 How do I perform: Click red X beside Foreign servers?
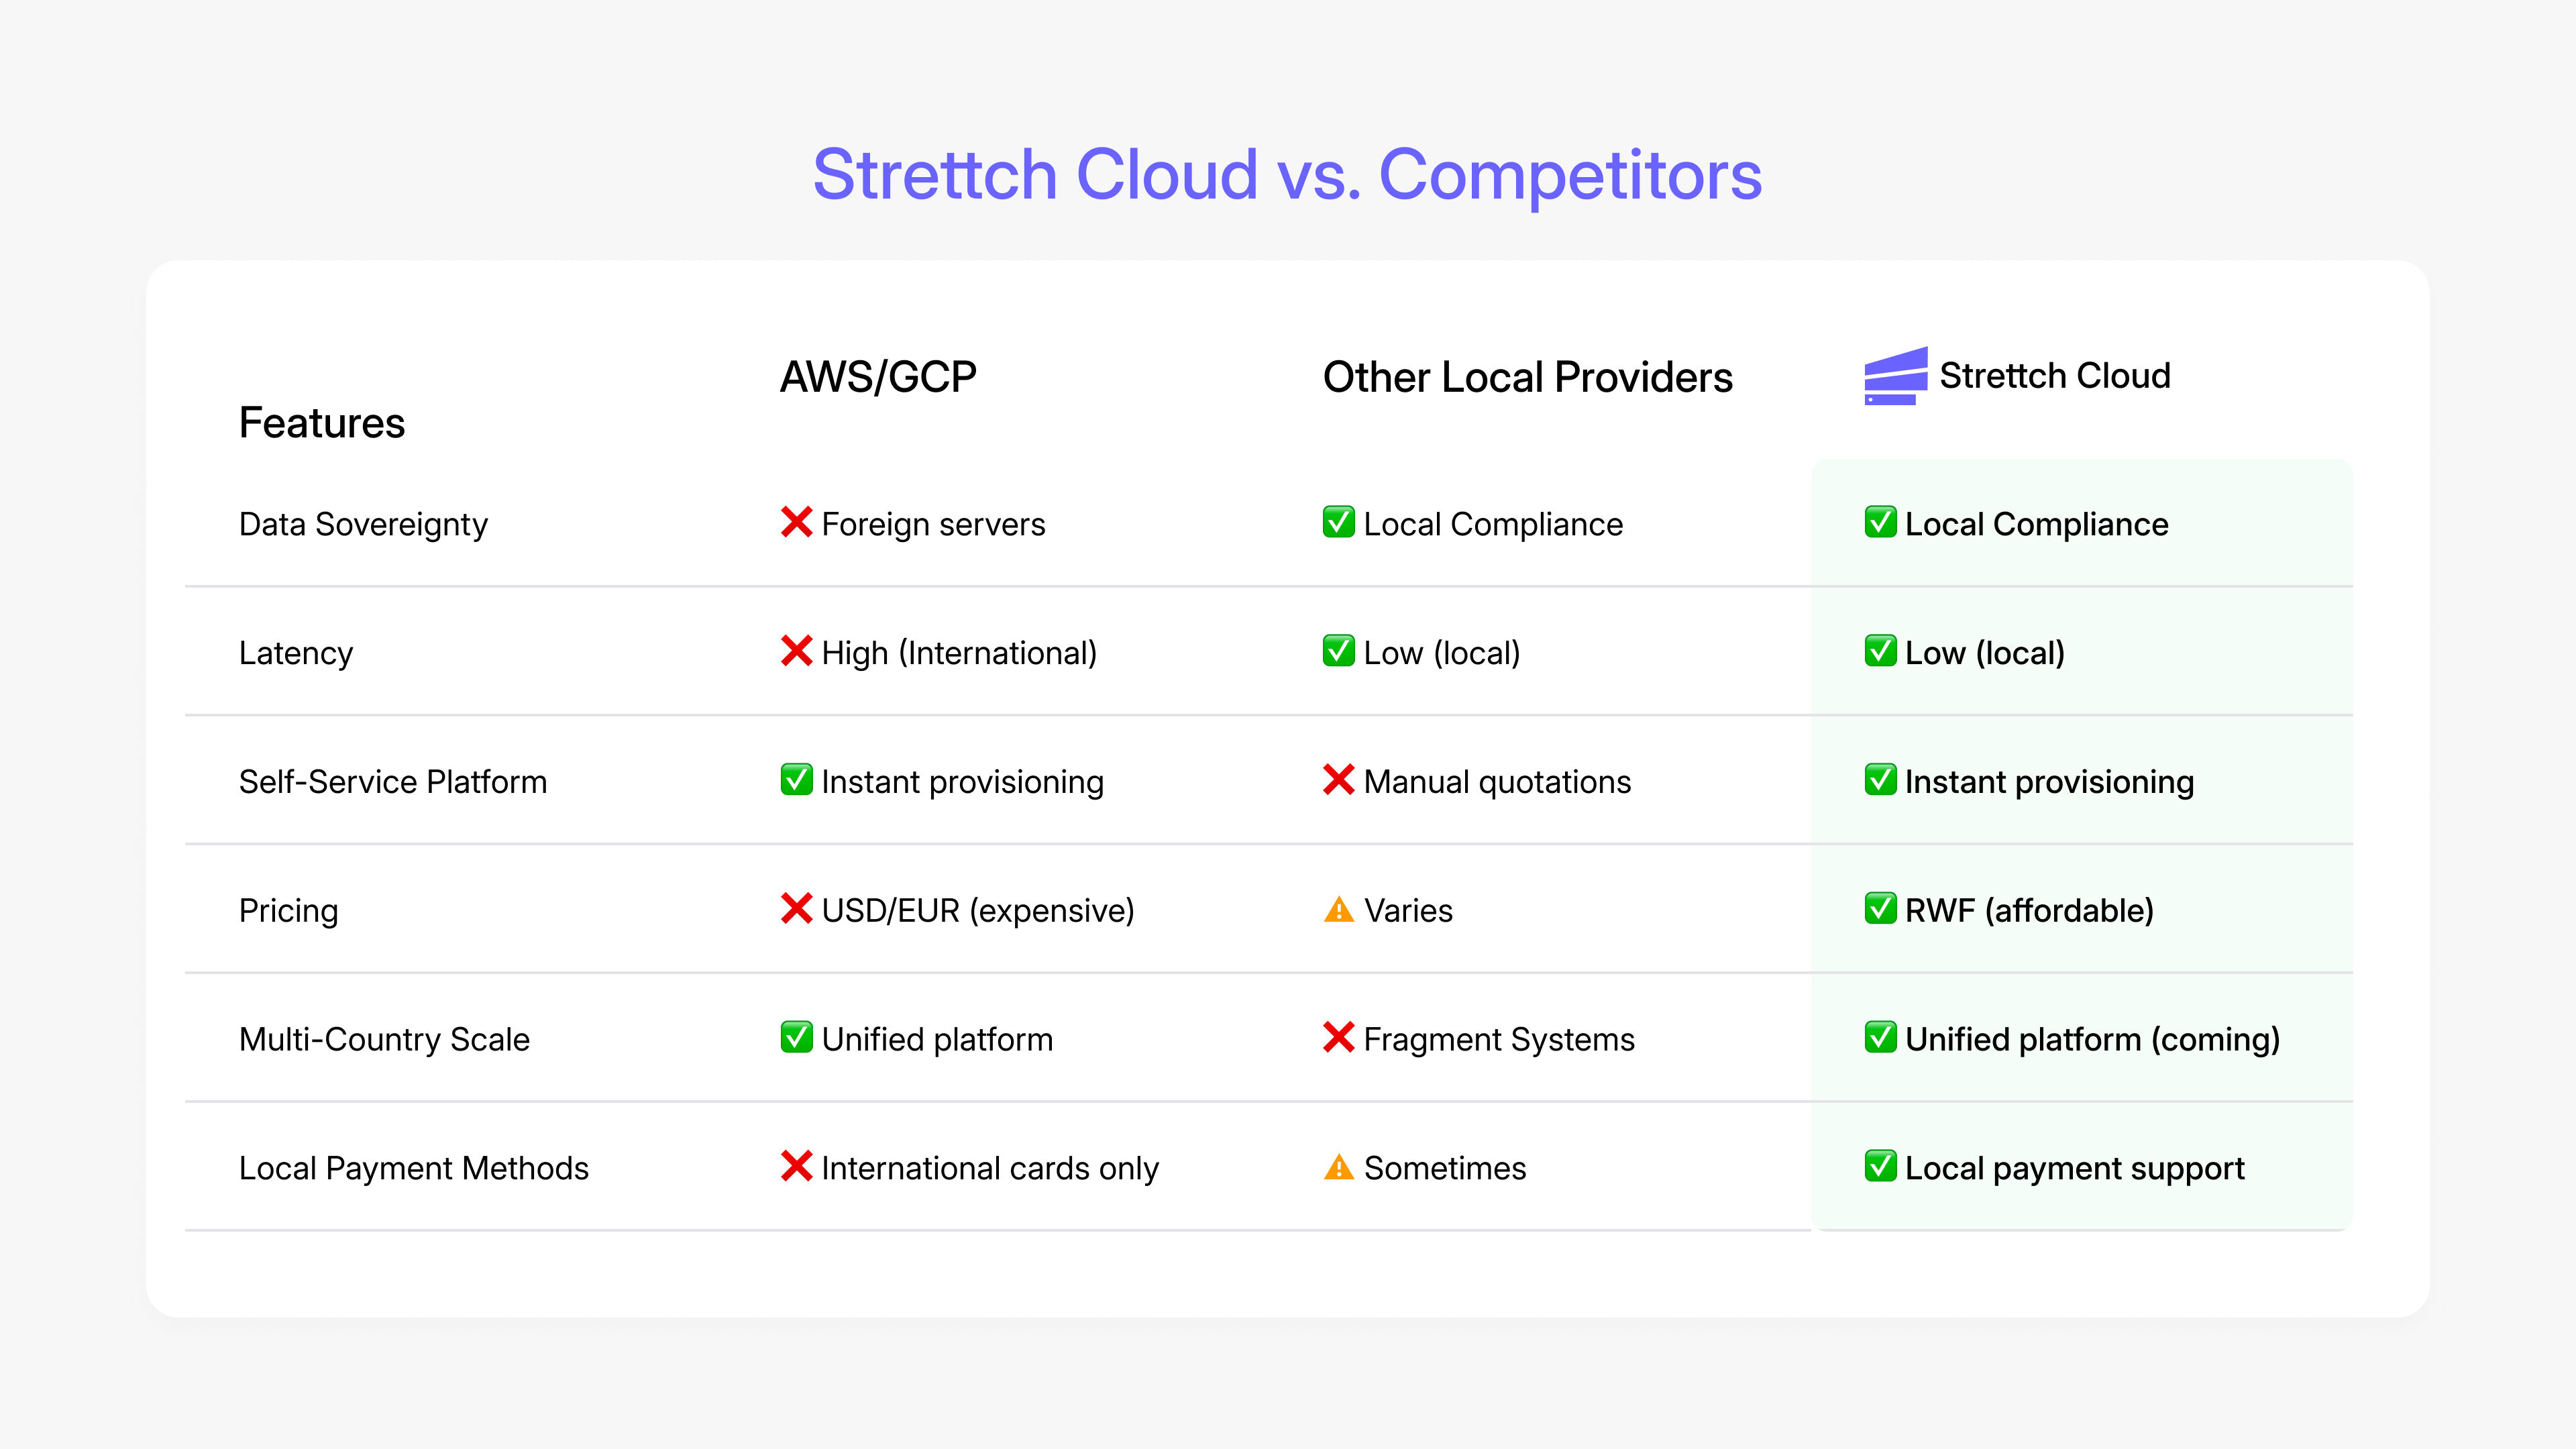(x=796, y=522)
